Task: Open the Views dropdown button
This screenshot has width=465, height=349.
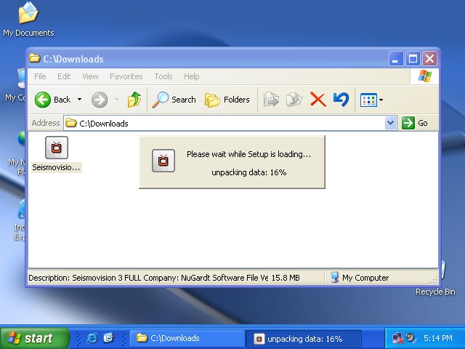Action: (371, 100)
